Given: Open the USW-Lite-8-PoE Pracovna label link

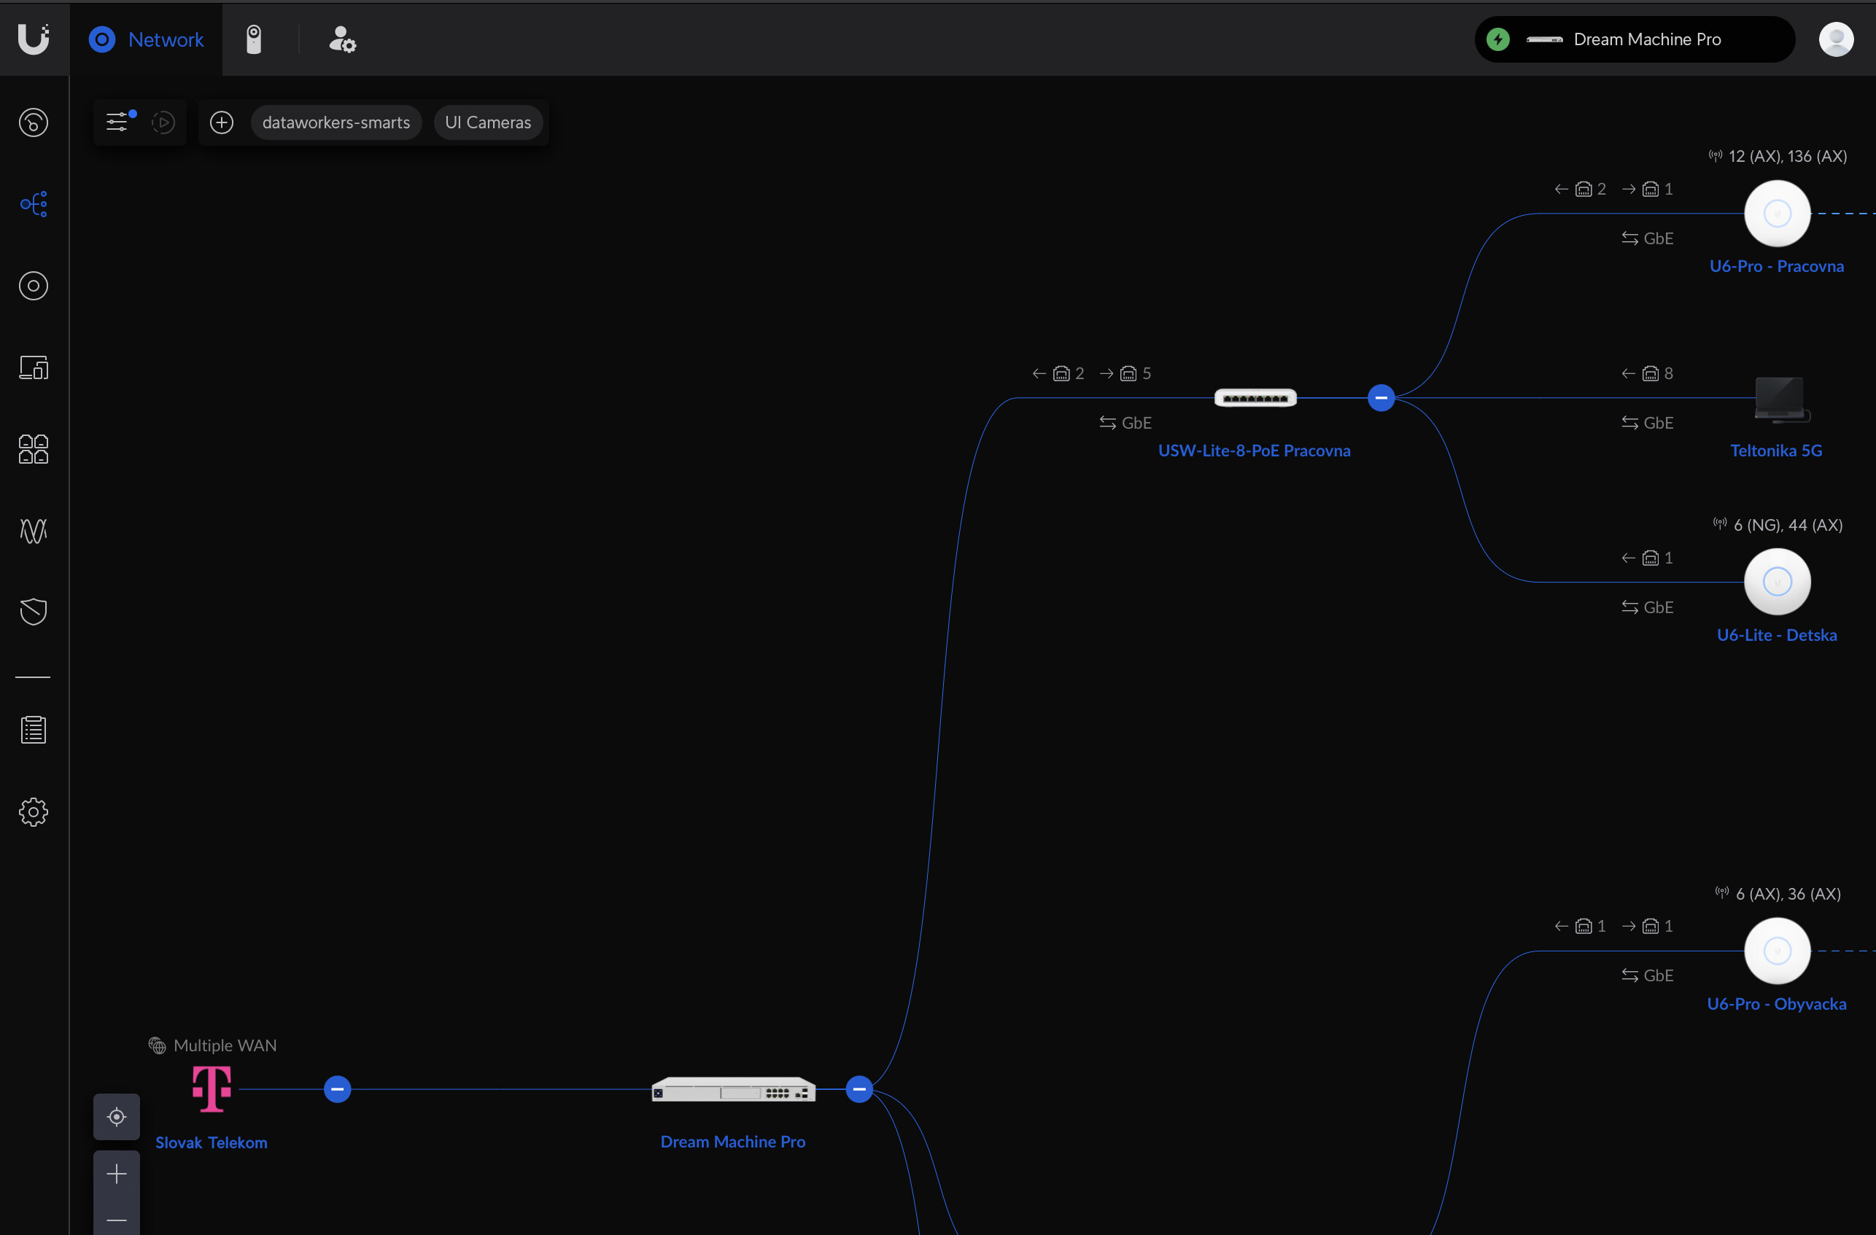Looking at the screenshot, I should (1254, 451).
